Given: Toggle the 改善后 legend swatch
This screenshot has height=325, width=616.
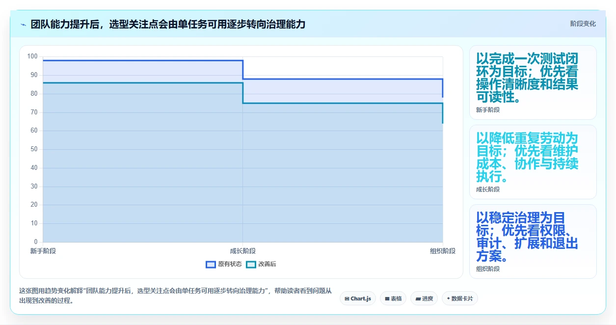Looking at the screenshot, I should pos(251,264).
